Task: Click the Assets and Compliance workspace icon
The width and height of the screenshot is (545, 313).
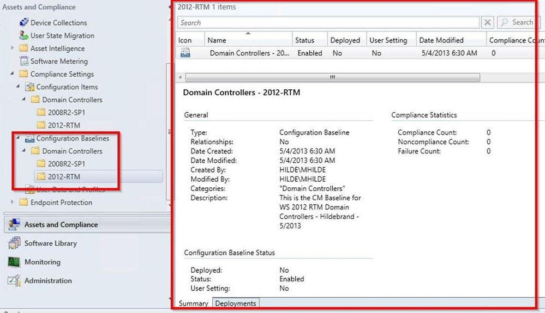Action: (14, 224)
